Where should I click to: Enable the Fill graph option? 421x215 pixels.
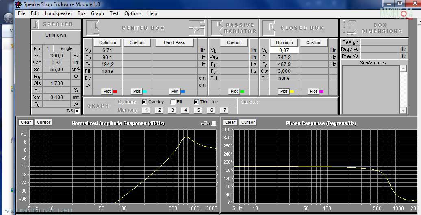[173, 102]
